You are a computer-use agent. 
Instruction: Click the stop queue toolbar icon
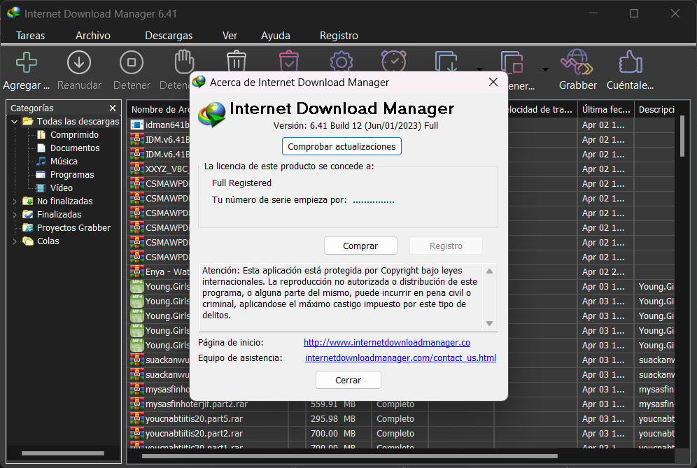click(512, 62)
